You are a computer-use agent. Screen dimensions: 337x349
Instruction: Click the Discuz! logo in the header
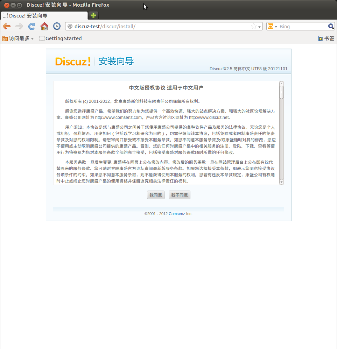(x=73, y=62)
